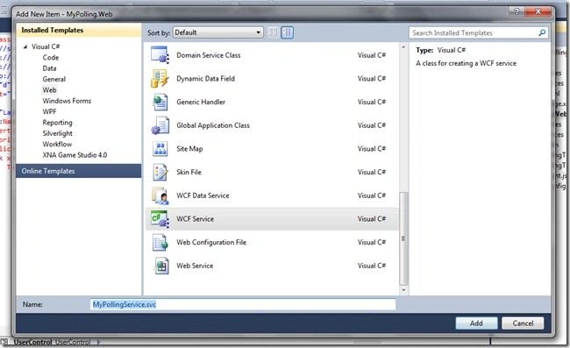Click the Domain Service Class label

[x=209, y=55]
